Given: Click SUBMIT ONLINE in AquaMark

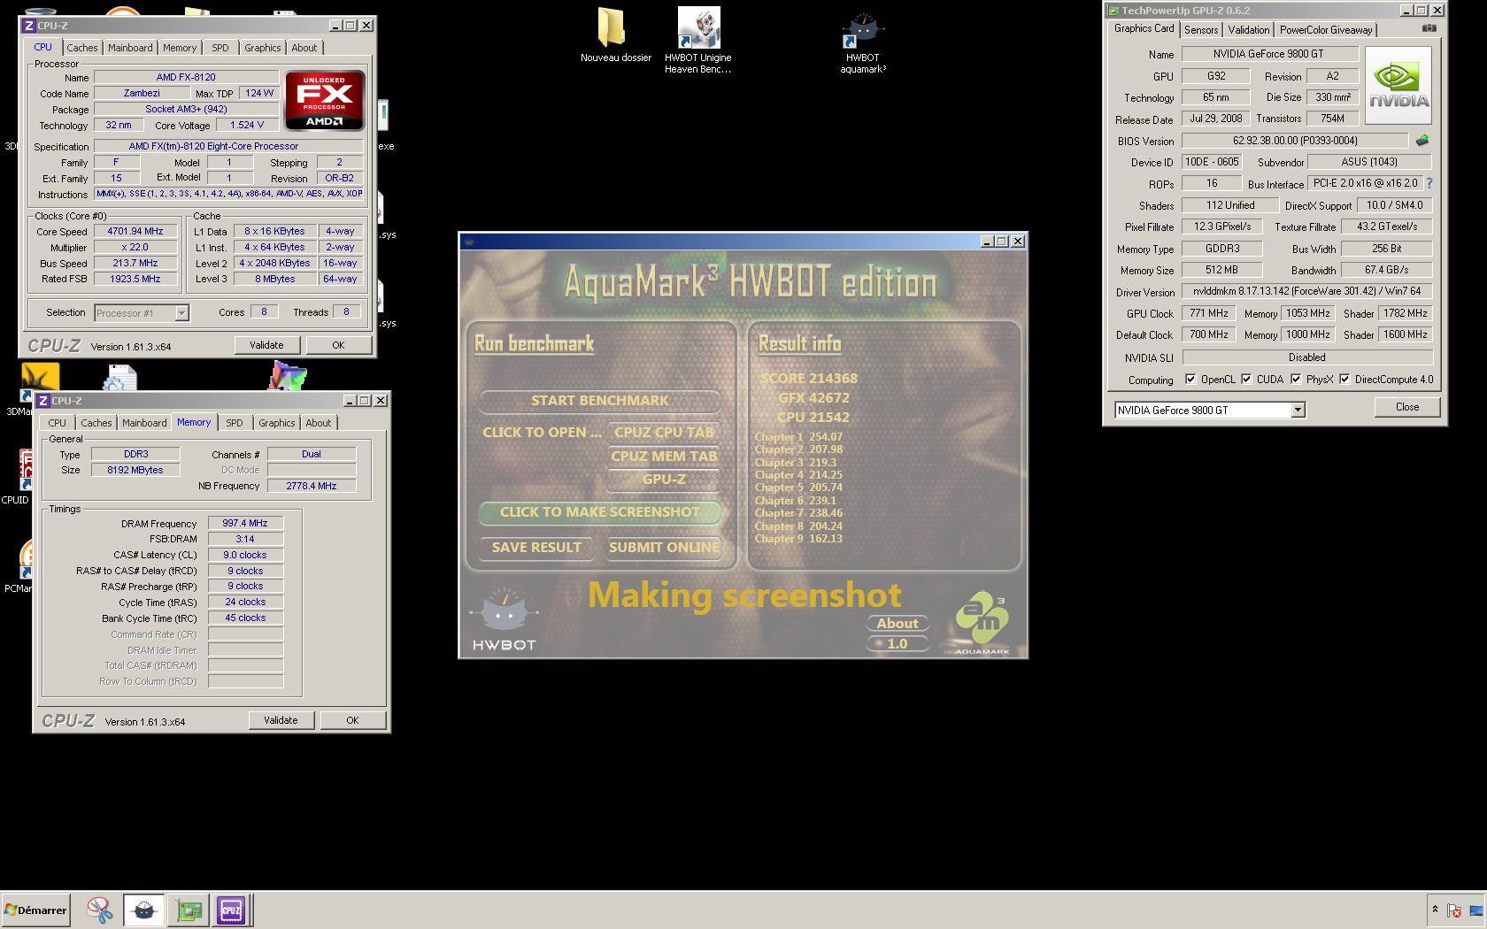Looking at the screenshot, I should (x=664, y=548).
